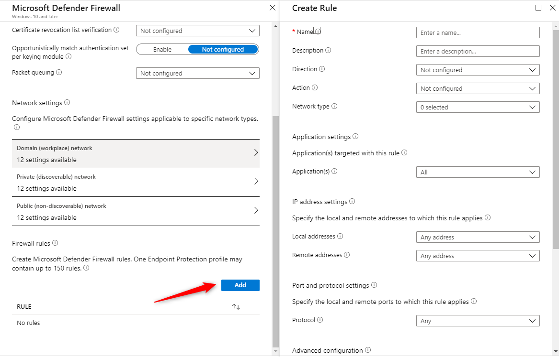Click info icon beside IP address settings heading
This screenshot has width=559, height=357.
[x=352, y=201]
